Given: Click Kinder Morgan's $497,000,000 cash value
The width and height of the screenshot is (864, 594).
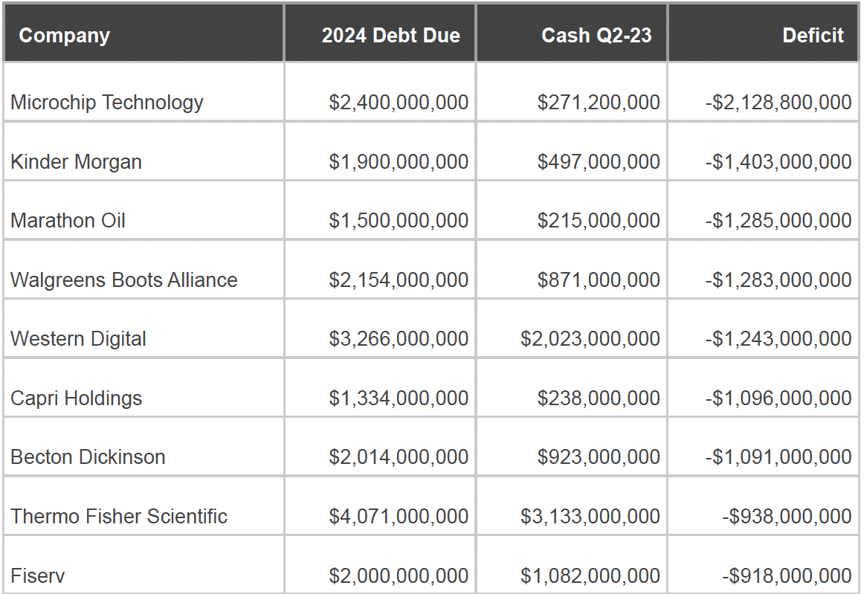Looking at the screenshot, I should point(599,162).
